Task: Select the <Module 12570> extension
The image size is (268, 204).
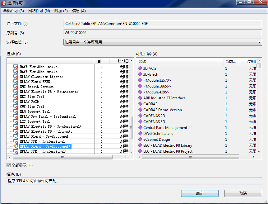Action: (157, 80)
